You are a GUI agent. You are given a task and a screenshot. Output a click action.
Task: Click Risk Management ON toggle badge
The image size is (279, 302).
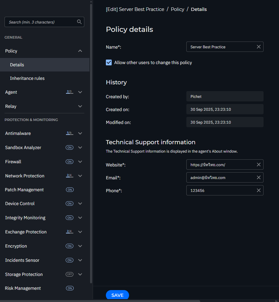click(70, 288)
